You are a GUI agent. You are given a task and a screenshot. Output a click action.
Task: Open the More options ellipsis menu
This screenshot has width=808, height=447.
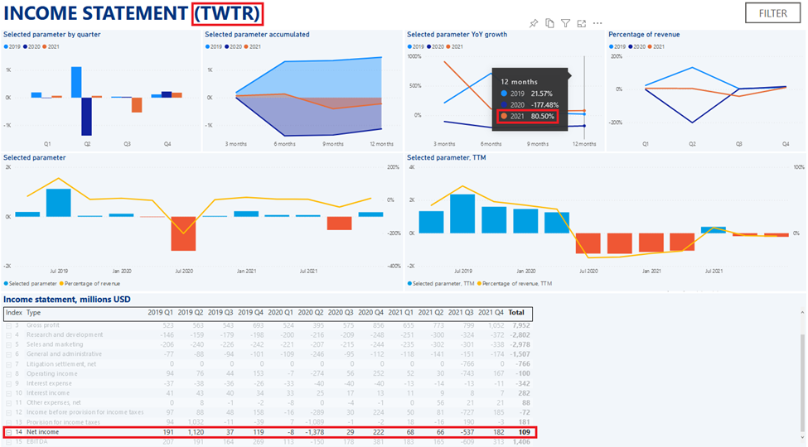point(598,24)
